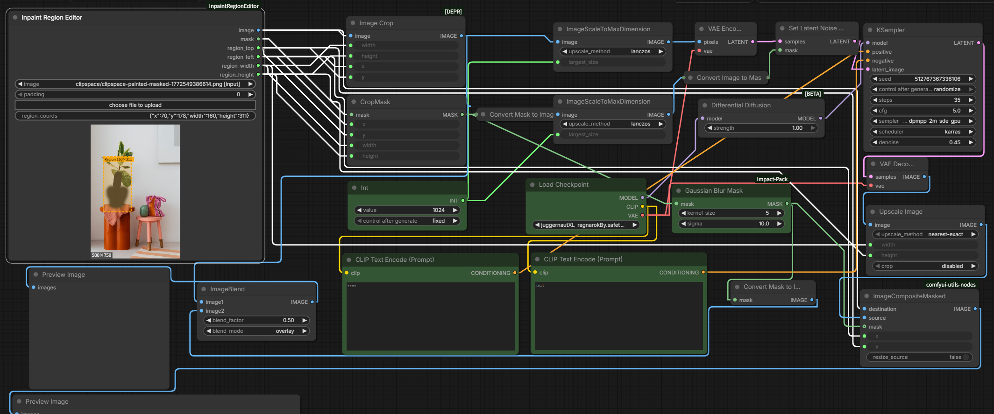
Task: Click the images input port of the upper Preview Image node
Action: [x=34, y=288]
